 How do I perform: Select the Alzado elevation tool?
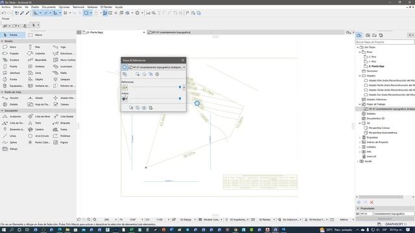tap(39, 98)
